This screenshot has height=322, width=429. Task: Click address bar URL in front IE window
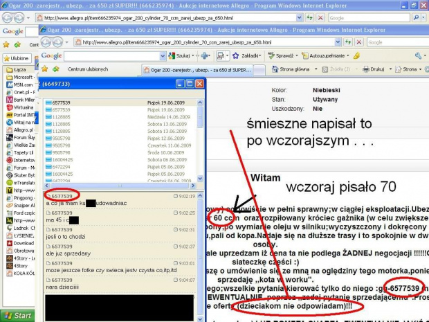tap(176, 42)
